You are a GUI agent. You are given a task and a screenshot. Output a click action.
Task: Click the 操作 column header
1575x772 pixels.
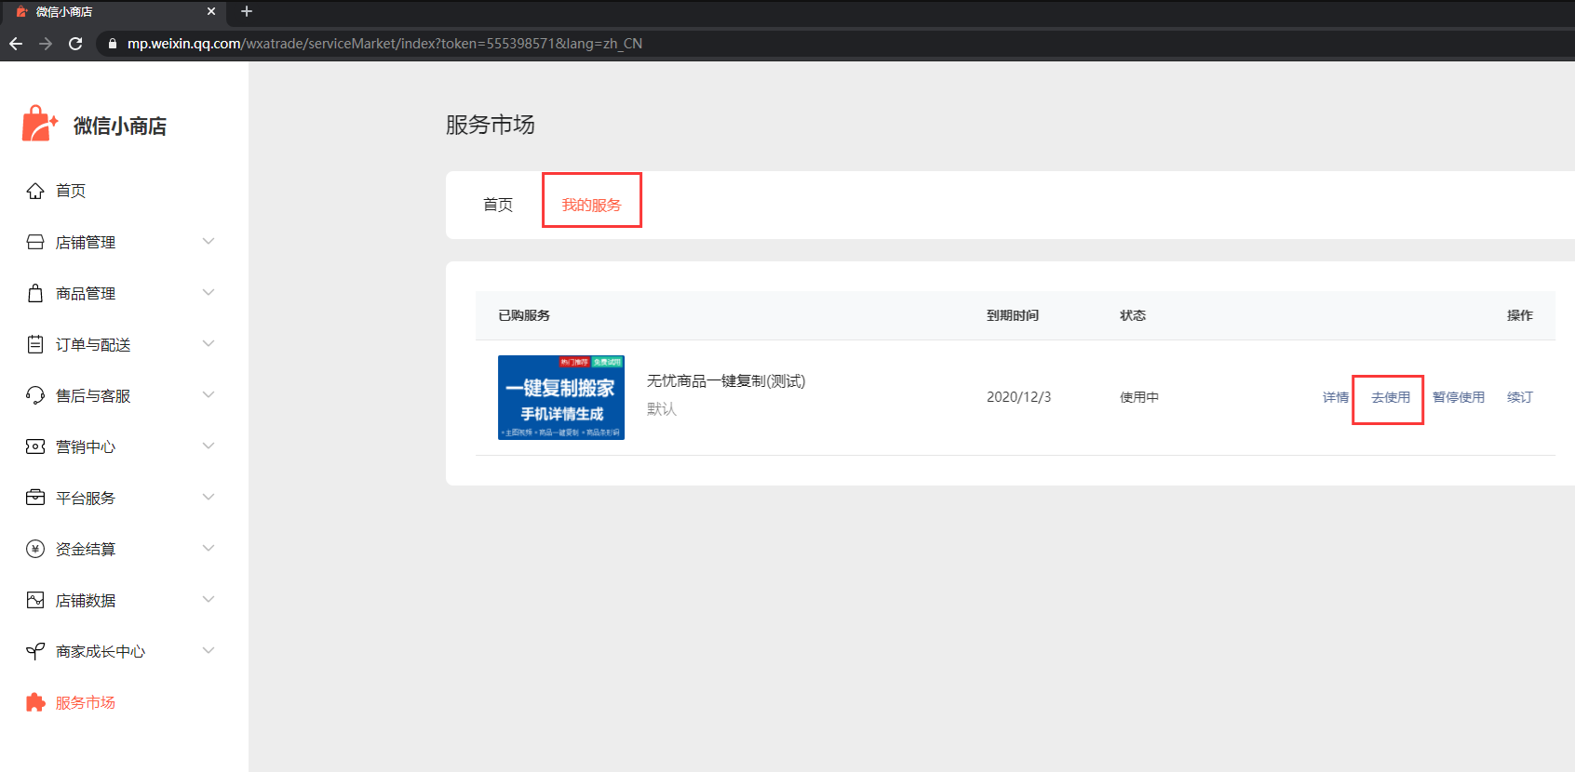point(1520,315)
